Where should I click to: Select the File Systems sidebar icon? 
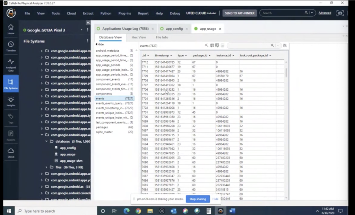pos(11,84)
